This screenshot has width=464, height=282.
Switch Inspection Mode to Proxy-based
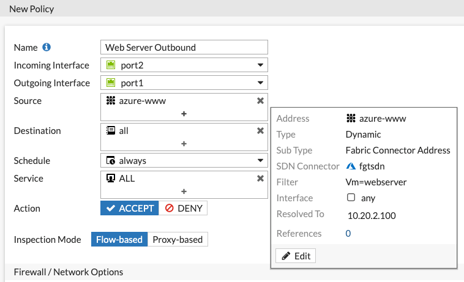pos(178,240)
